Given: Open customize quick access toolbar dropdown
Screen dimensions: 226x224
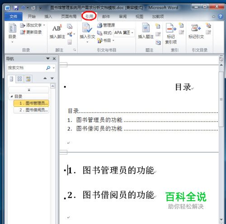Looking at the screenshot, I should pos(40,8).
